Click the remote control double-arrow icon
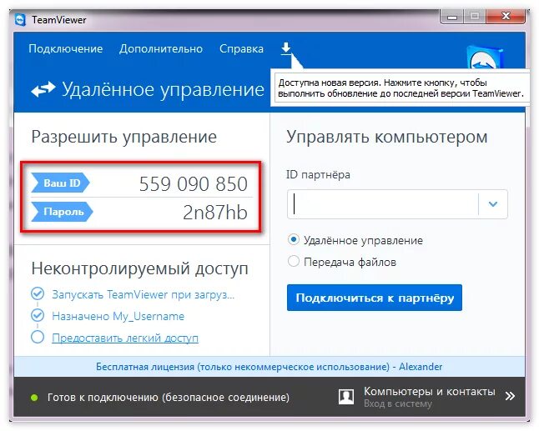 click(43, 90)
